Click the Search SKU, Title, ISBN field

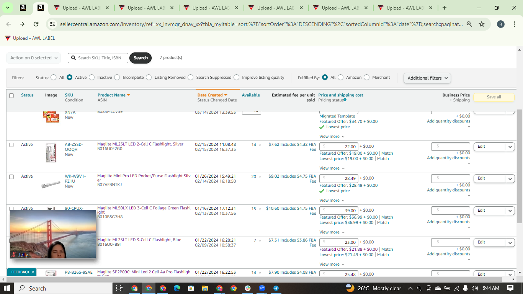(x=98, y=58)
